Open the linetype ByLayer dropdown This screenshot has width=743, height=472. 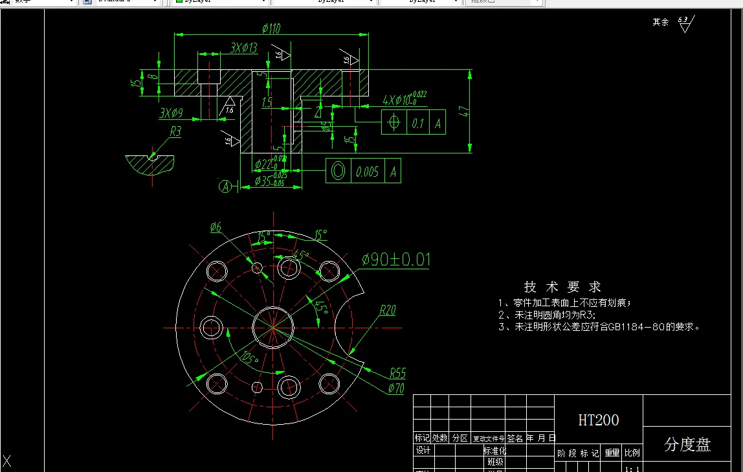point(373,2)
